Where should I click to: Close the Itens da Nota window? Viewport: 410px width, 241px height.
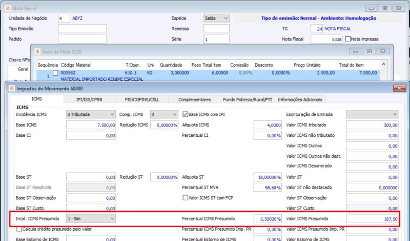pos(382,52)
